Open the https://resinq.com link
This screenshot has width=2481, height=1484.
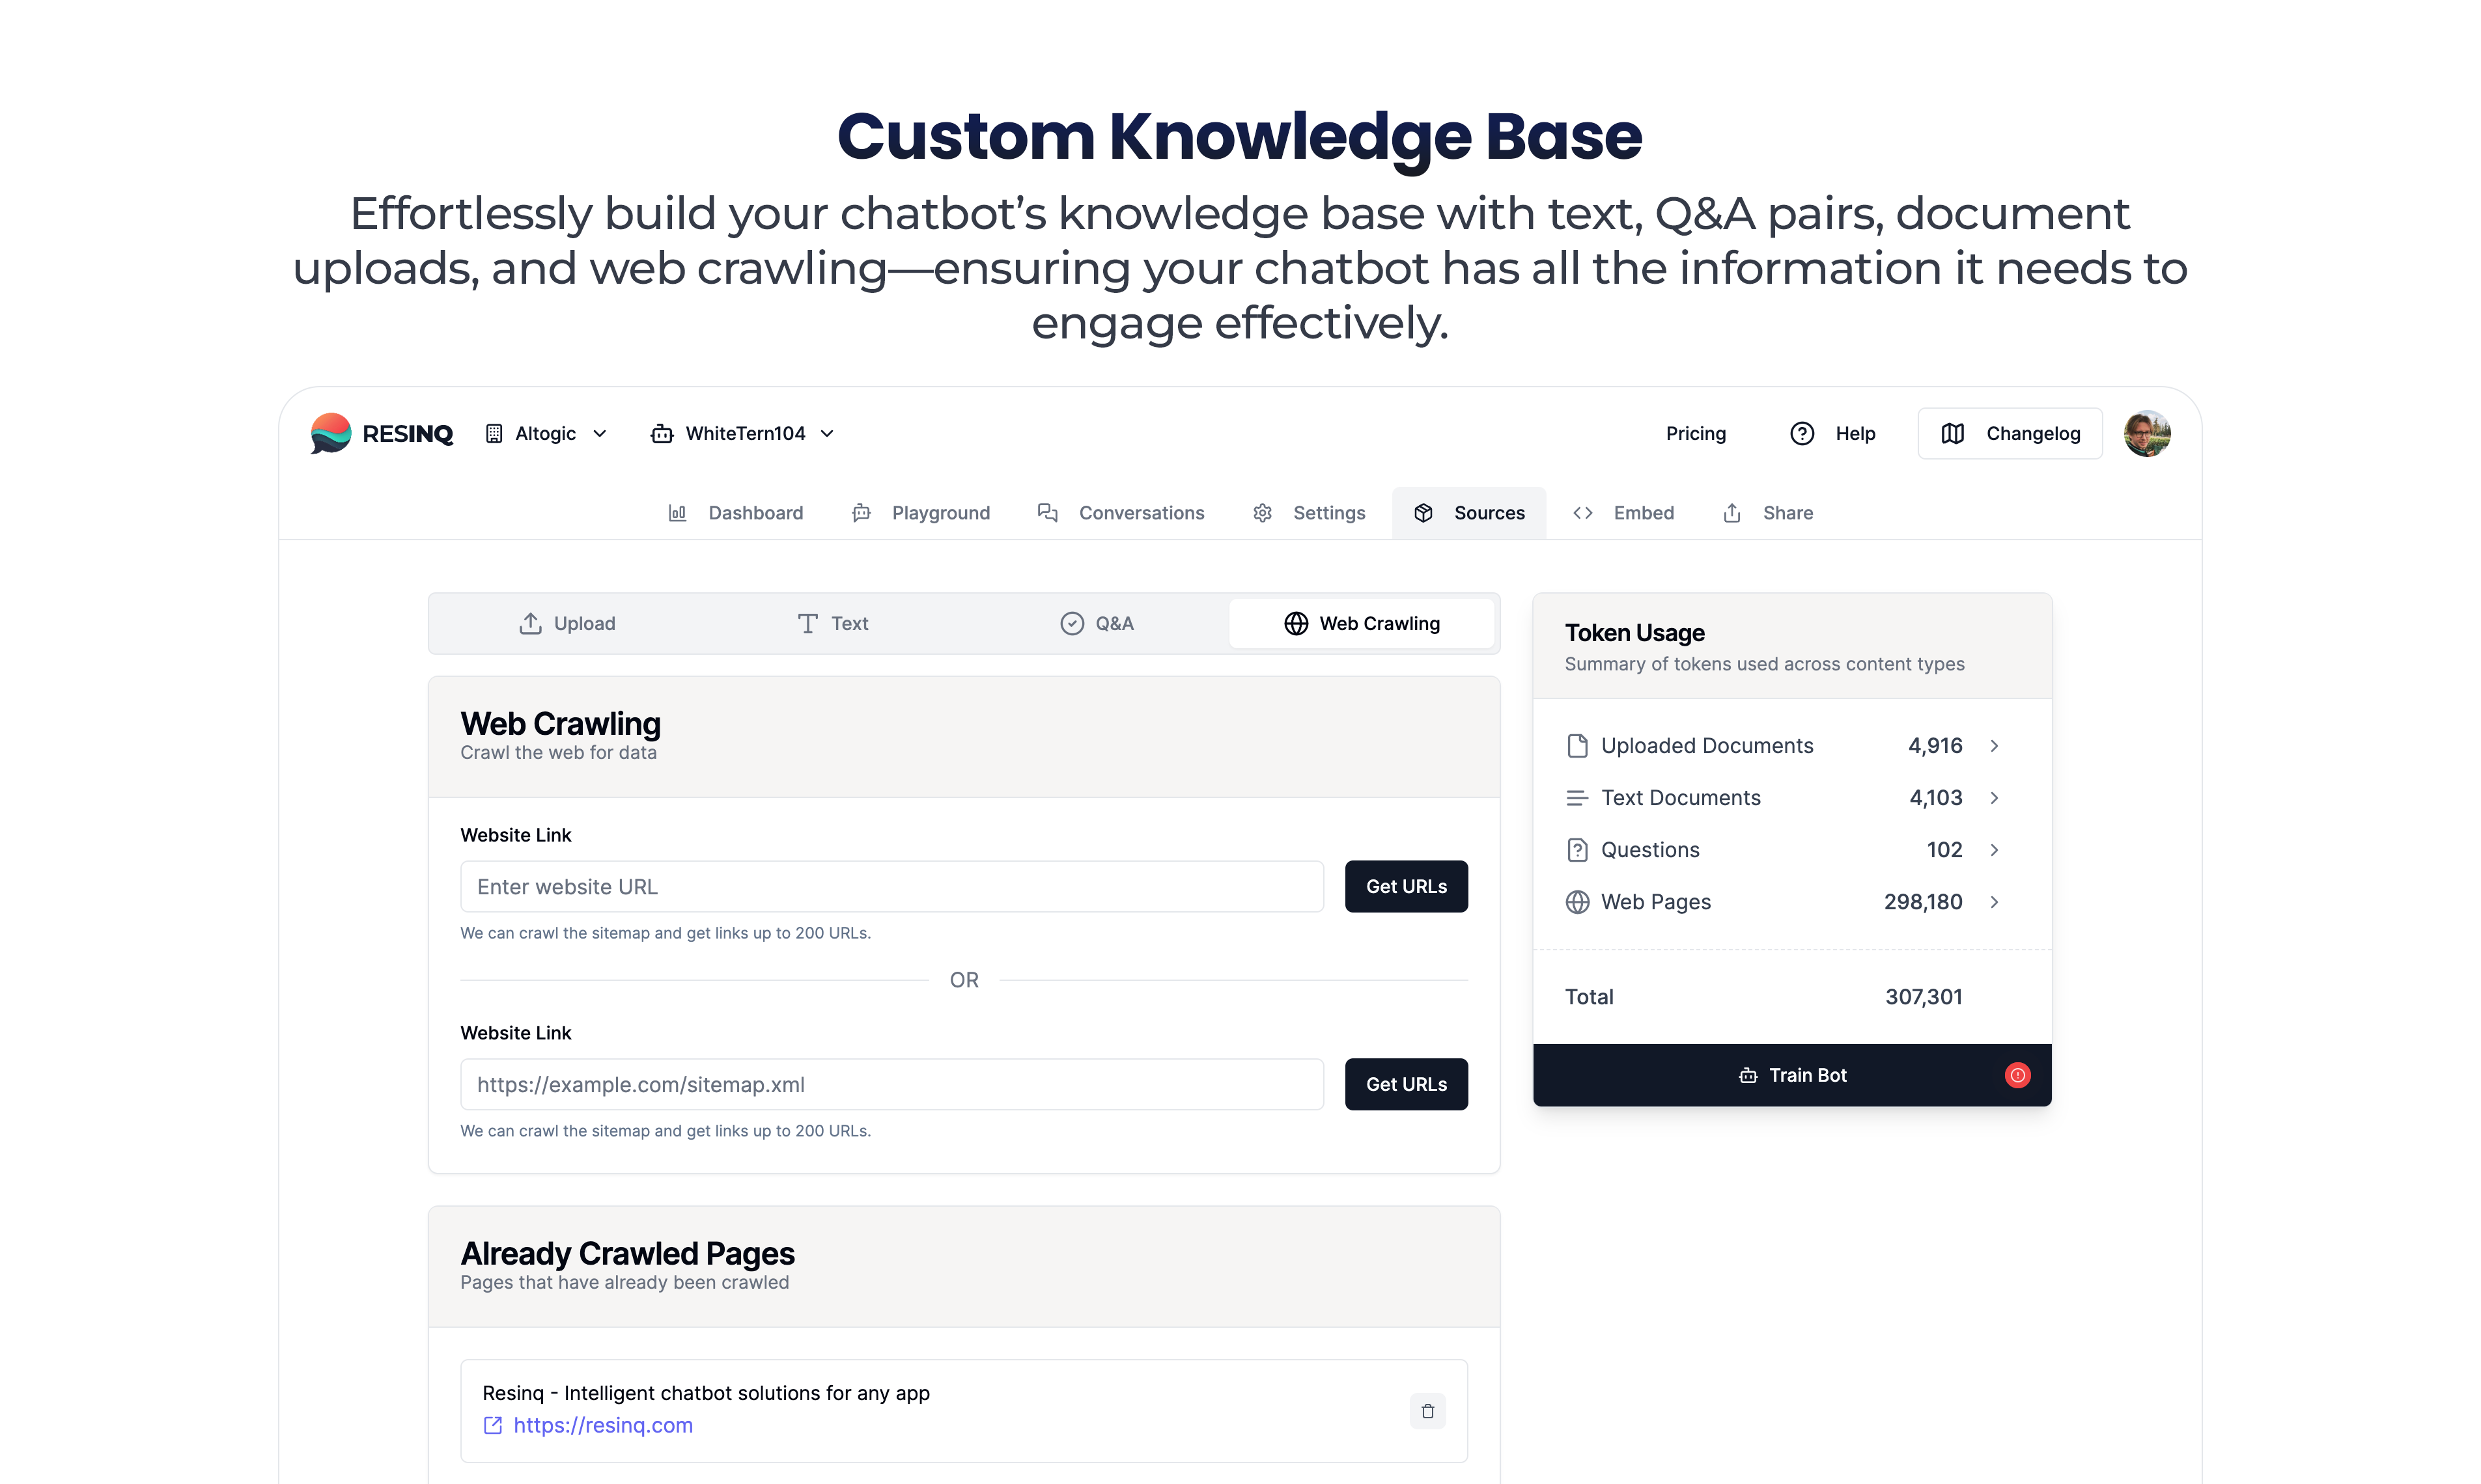(602, 1425)
